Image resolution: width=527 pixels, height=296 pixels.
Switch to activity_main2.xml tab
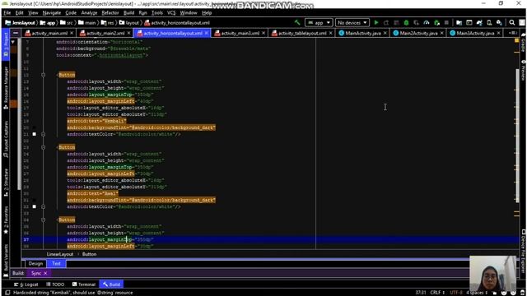pyautogui.click(x=105, y=33)
